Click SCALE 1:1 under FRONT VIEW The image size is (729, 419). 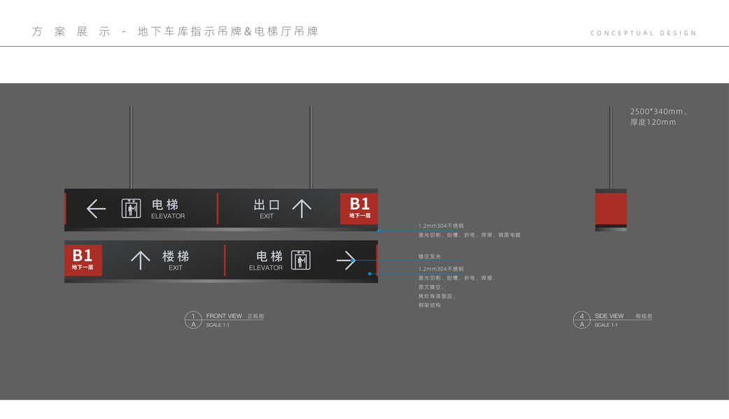coord(218,325)
